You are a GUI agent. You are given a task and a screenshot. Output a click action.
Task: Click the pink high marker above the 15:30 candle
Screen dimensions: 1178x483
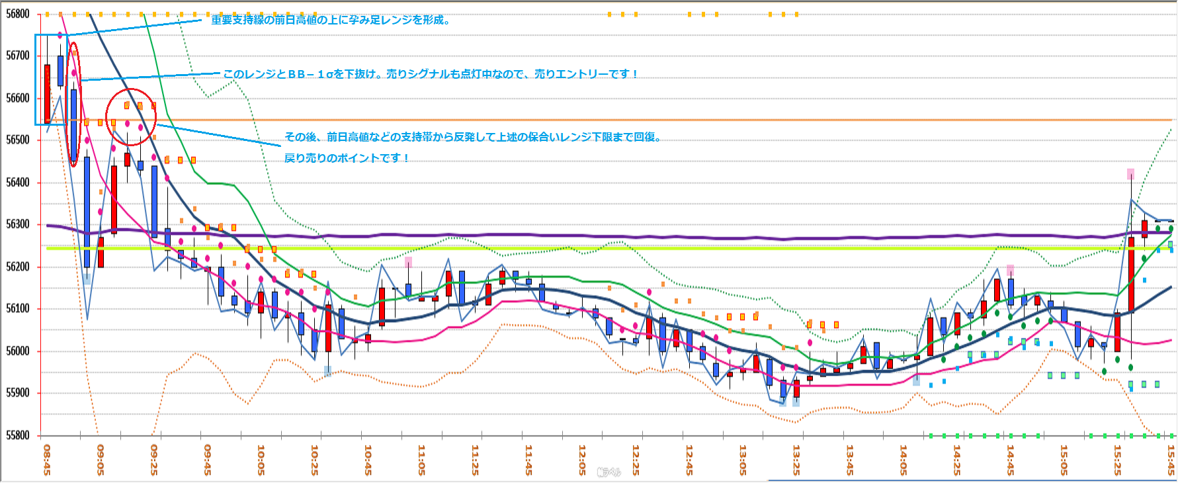click(1131, 174)
